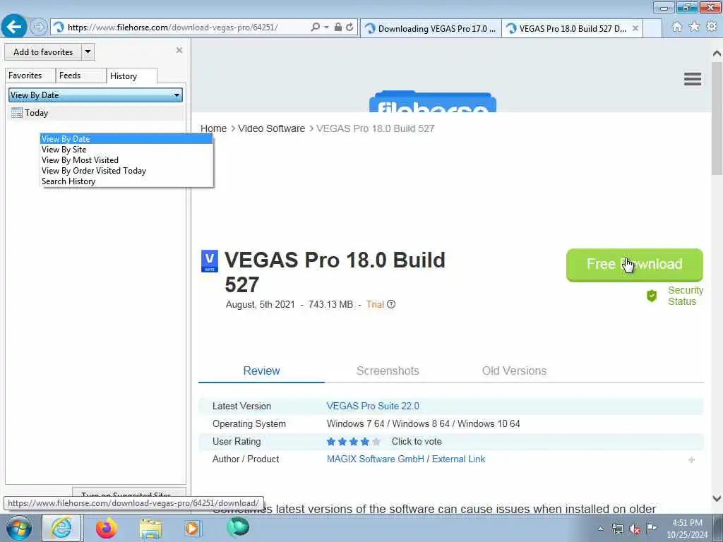Expand the Add to favorites dropdown arrow
Screen dimensions: 723x542
click(x=88, y=52)
